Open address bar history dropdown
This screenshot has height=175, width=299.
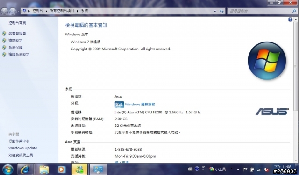(x=215, y=11)
